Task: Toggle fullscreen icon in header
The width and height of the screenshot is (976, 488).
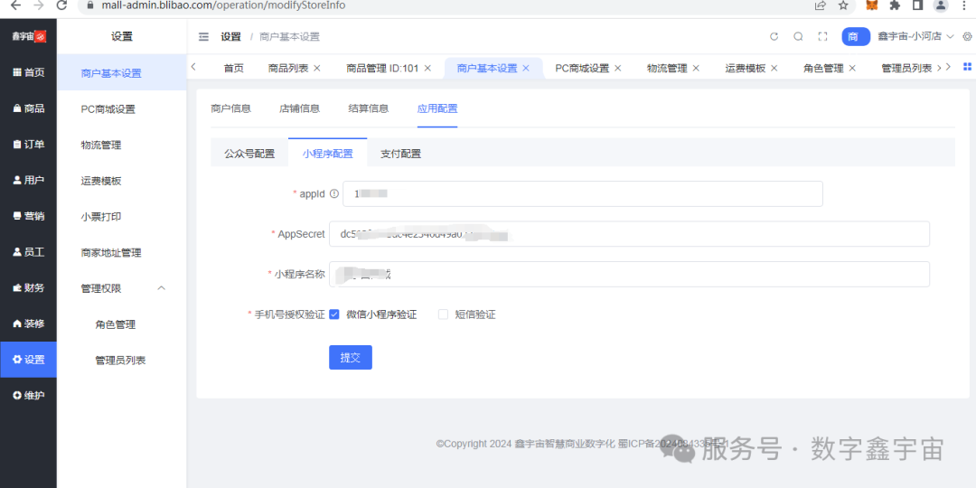Action: coord(822,37)
